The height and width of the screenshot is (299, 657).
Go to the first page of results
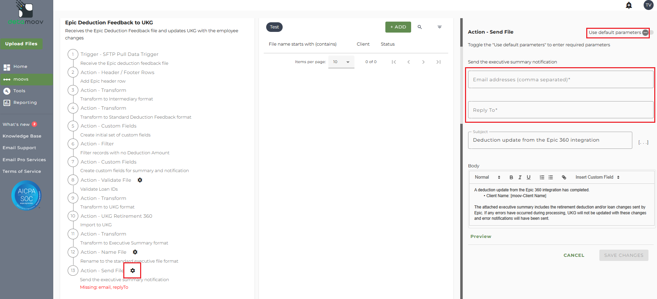[394, 62]
